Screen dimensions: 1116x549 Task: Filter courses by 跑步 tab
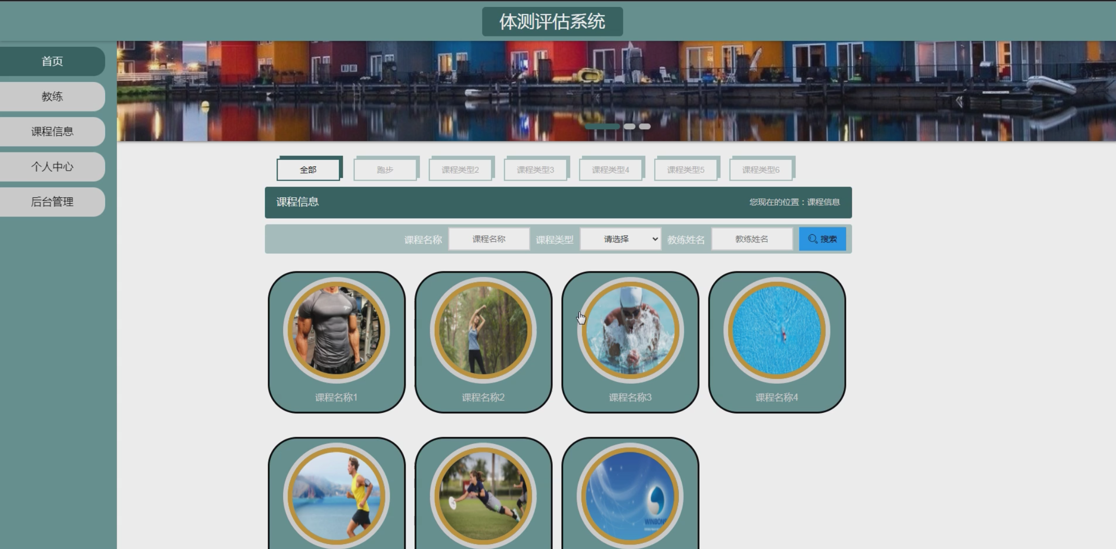[x=385, y=170]
